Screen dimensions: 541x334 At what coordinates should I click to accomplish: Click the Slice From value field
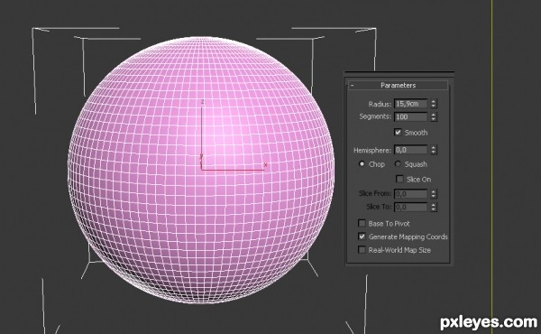coord(410,194)
